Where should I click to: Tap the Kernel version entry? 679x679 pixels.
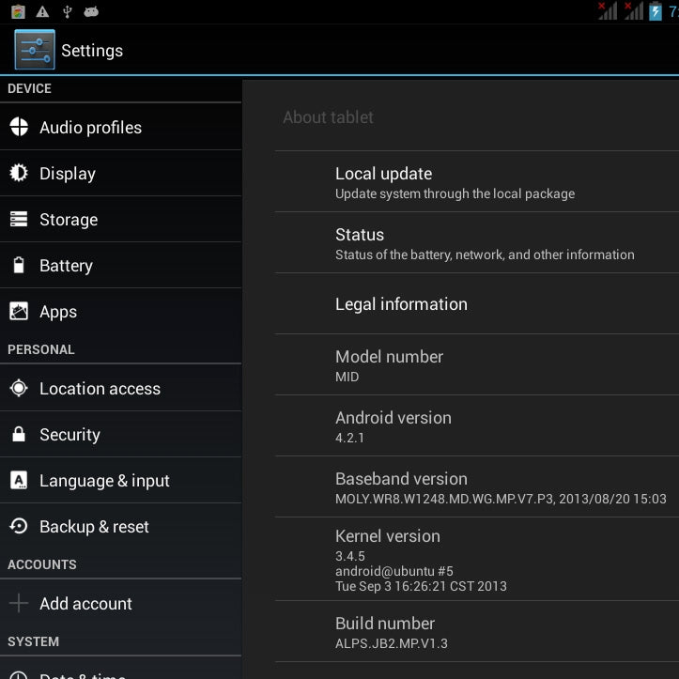click(477, 559)
